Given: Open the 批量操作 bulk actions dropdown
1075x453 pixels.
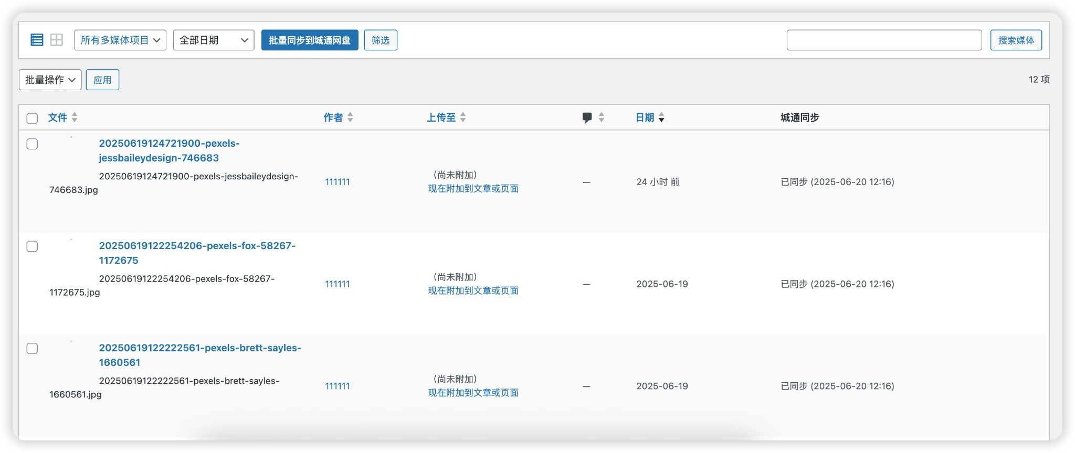Looking at the screenshot, I should point(50,80).
